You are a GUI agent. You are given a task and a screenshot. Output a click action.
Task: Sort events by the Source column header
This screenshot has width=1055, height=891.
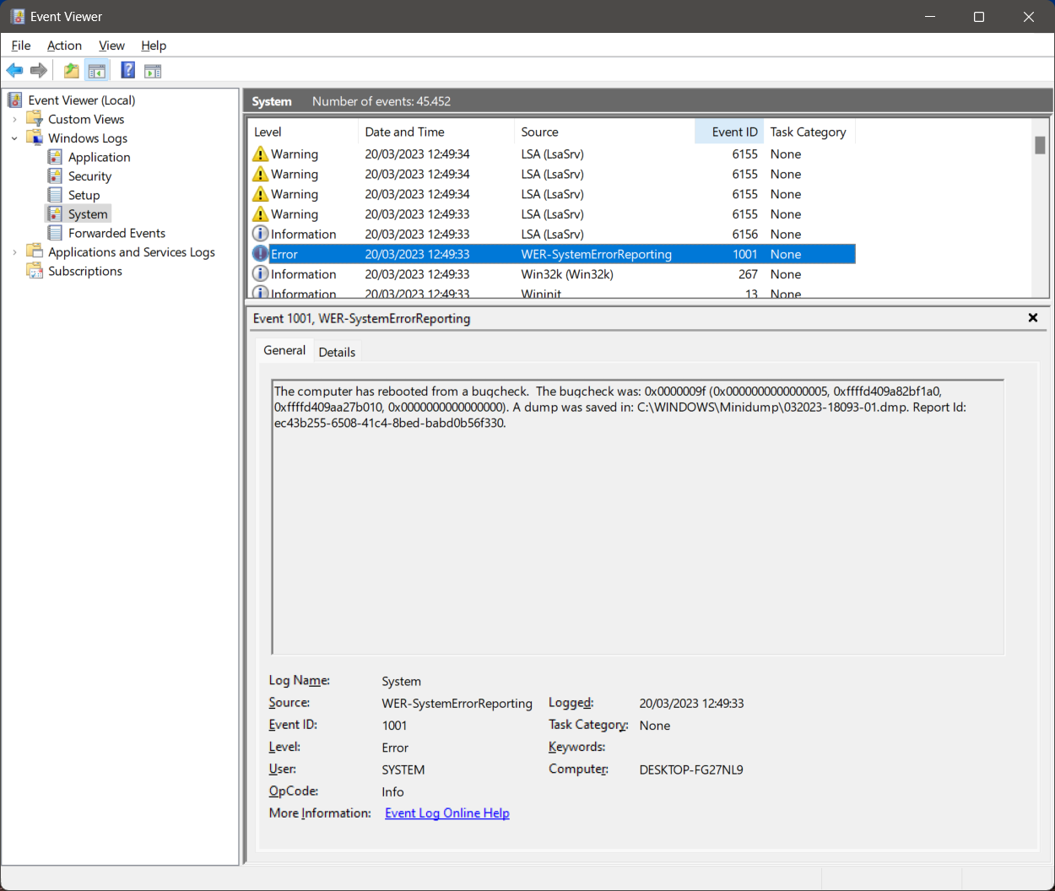tap(604, 132)
